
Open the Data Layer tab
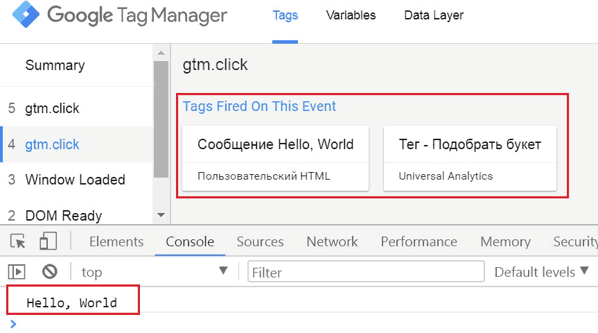point(434,15)
